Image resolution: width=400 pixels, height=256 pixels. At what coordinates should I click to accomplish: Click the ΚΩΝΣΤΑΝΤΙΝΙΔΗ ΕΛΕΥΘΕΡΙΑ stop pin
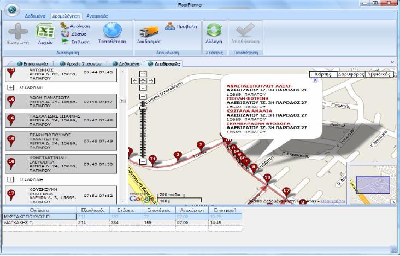tap(11, 164)
